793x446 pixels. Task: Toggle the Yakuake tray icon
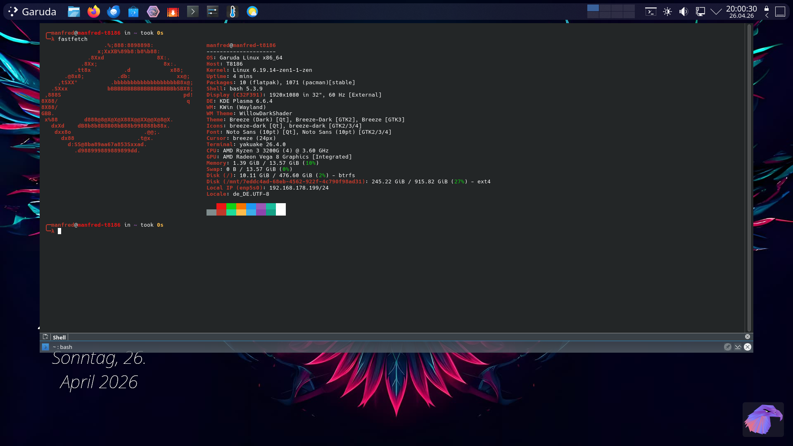651,12
